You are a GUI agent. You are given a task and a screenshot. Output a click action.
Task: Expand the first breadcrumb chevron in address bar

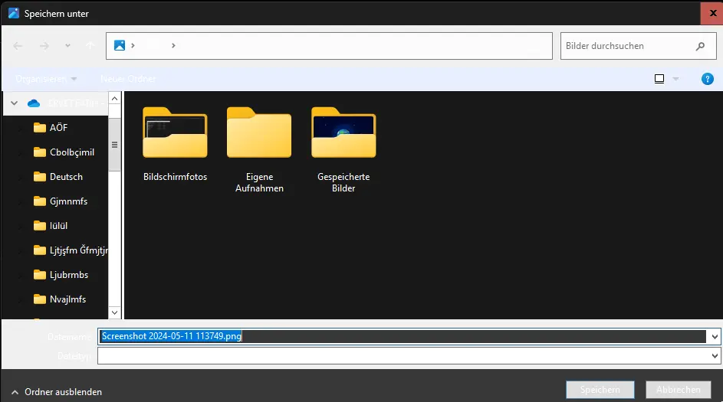click(x=133, y=45)
